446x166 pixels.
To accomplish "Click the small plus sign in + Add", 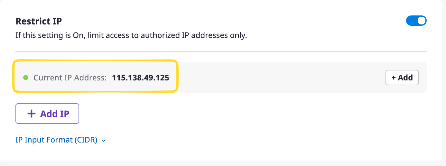I will tap(393, 78).
